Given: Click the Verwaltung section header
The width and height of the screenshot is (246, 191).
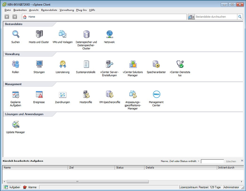Looking at the screenshot, I should click(x=12, y=54).
